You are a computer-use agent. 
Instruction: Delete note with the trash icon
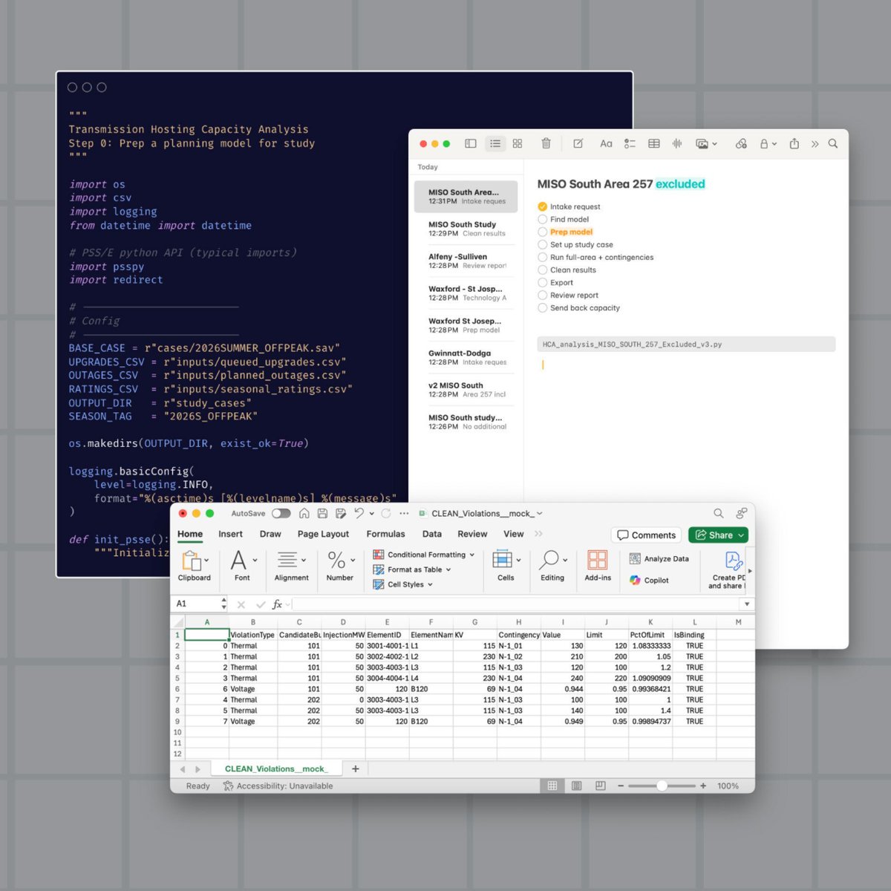pos(546,143)
